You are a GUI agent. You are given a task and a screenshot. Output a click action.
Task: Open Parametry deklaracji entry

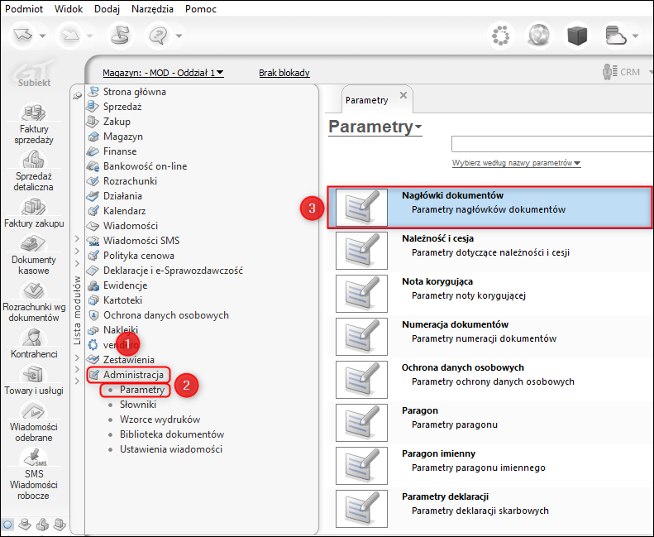[489, 508]
